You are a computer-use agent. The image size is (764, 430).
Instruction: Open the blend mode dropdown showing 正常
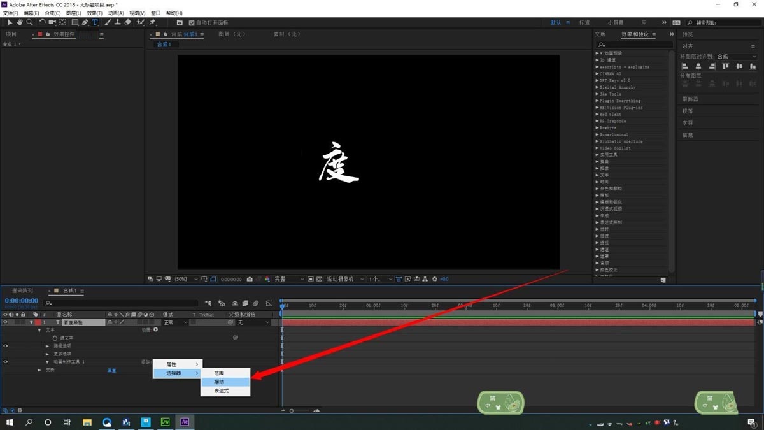click(x=172, y=322)
